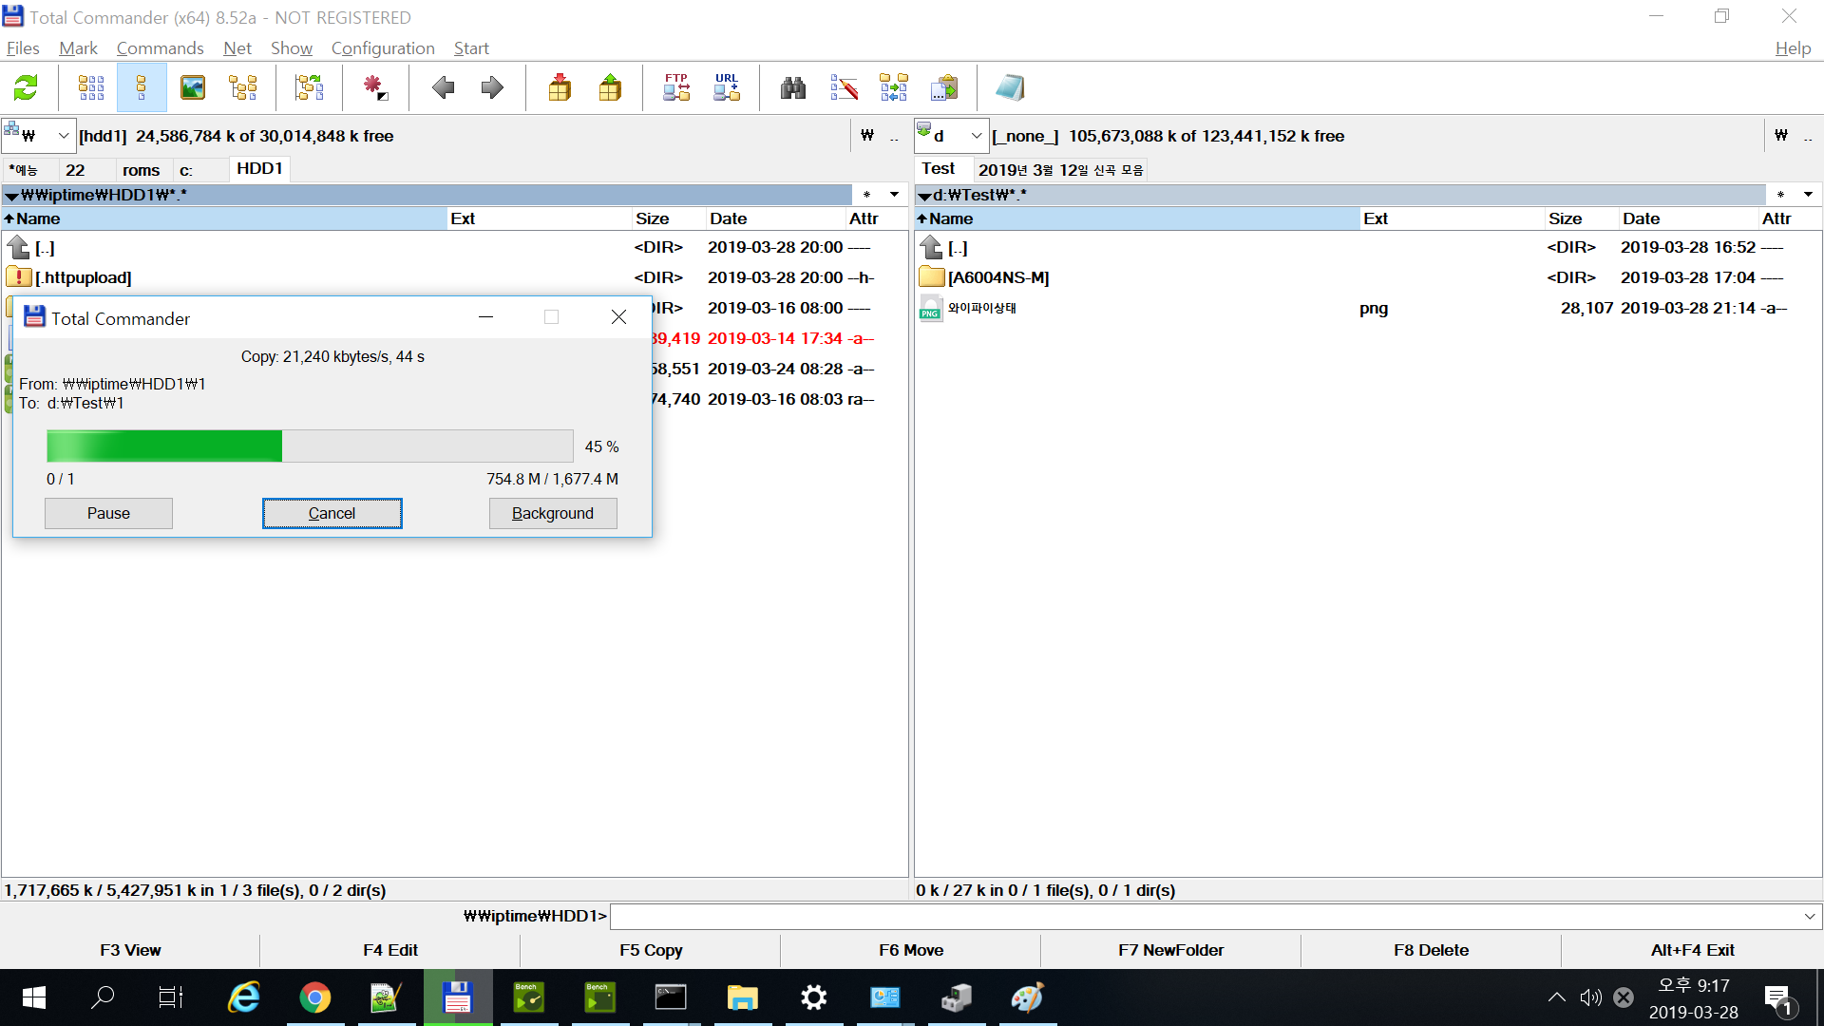Viewport: 1824px width, 1026px height.
Task: Go back with the left arrow icon
Action: [443, 88]
